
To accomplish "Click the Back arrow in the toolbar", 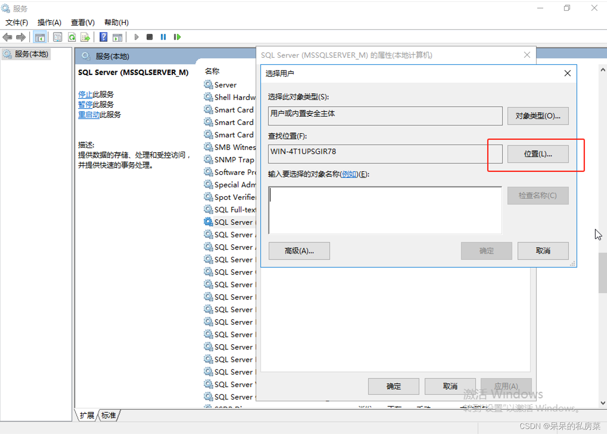I will (7, 37).
